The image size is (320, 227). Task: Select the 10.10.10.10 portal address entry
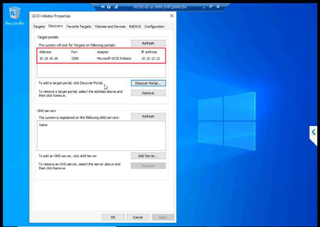(x=48, y=58)
